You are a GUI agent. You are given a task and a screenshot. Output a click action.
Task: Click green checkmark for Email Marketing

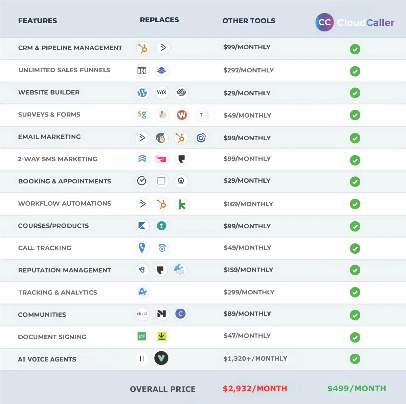coord(355,138)
